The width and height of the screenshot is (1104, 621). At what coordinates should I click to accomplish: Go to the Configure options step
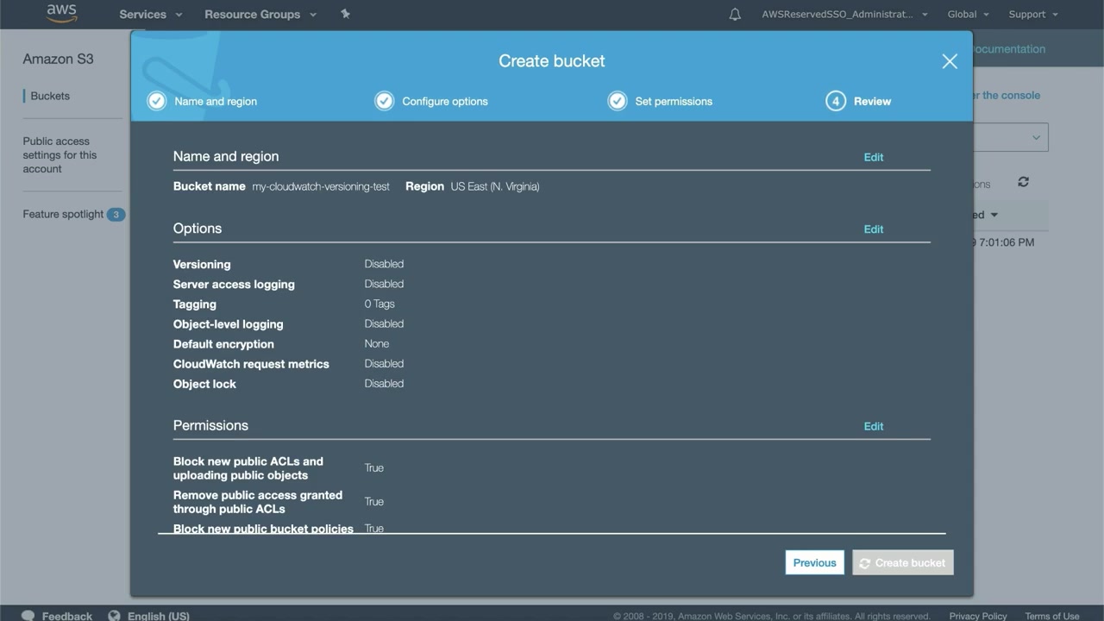[x=445, y=101]
